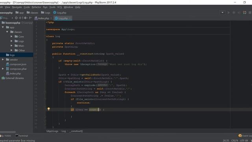Click the 'continue;' statement in code
Screen dimensions: 252x142
pos(83,103)
